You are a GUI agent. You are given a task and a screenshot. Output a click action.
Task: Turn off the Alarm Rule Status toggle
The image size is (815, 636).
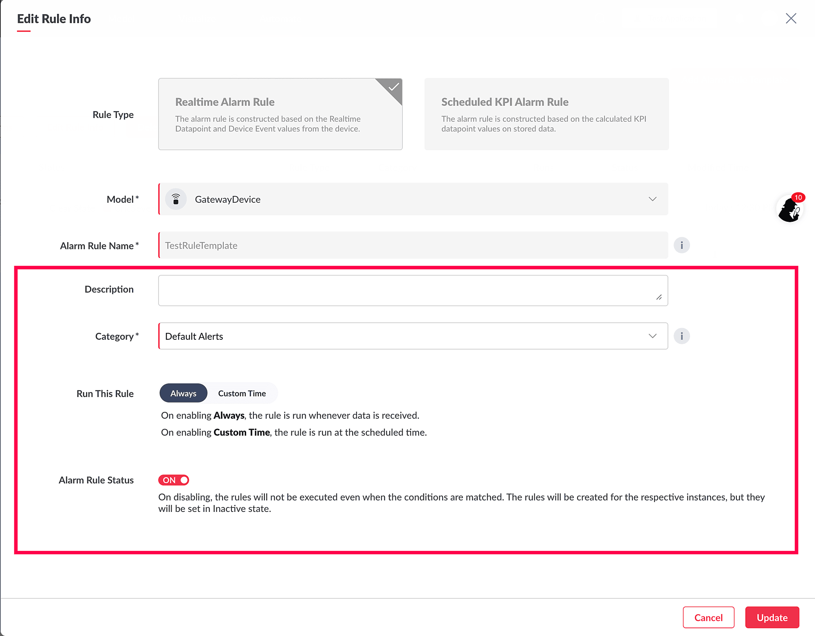[x=174, y=480]
